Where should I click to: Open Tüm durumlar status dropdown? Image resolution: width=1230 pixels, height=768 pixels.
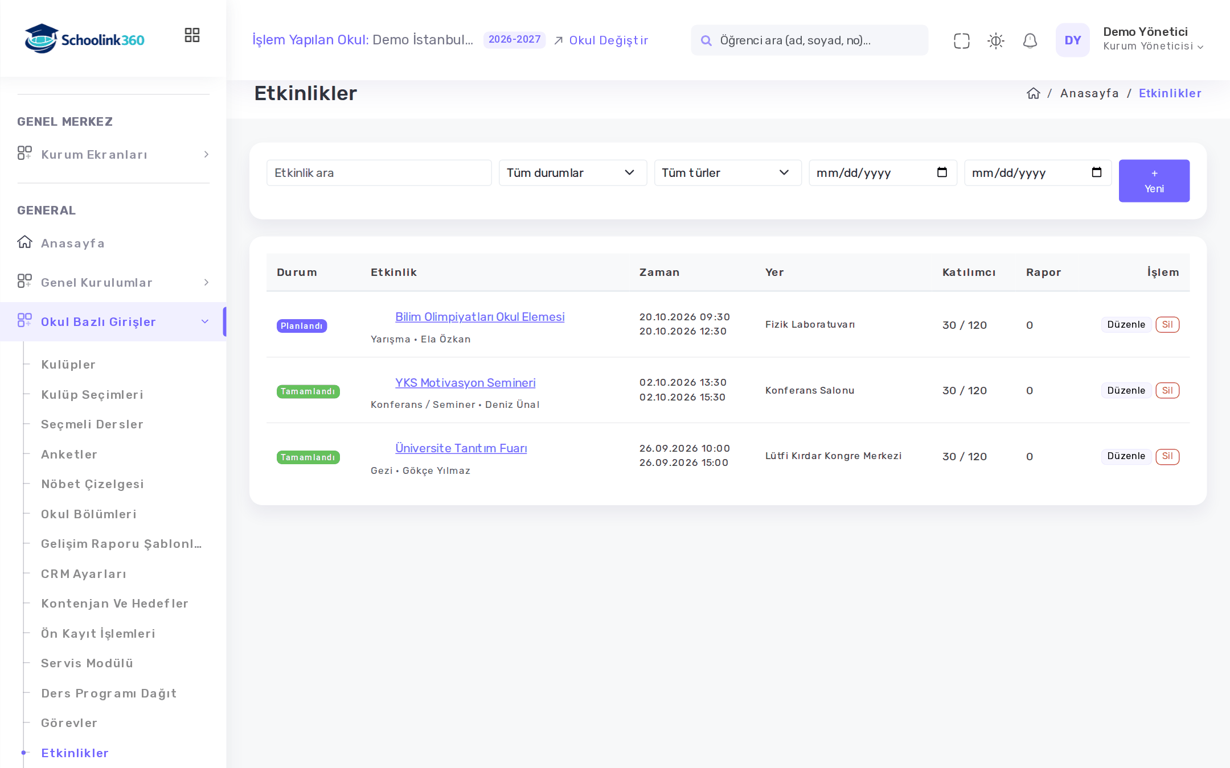[x=572, y=172]
